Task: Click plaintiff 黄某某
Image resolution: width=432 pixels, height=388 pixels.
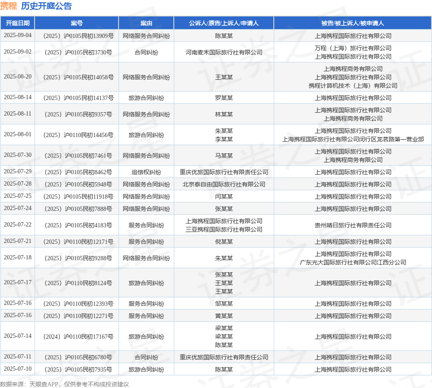Action: point(224,316)
